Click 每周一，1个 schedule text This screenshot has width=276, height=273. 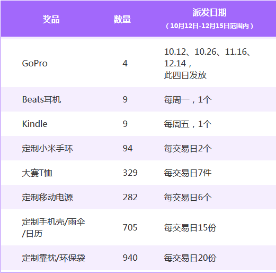188,99
